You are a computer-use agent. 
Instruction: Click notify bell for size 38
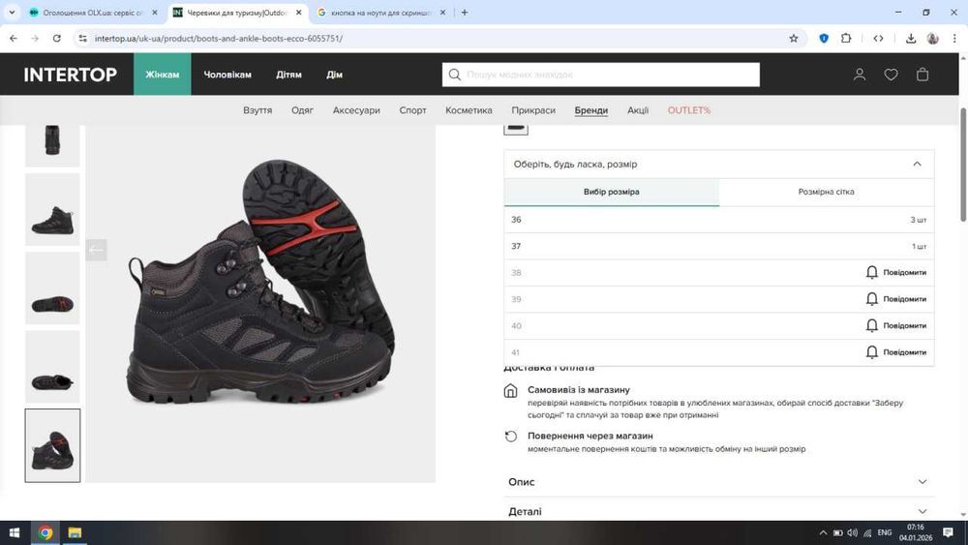(871, 272)
